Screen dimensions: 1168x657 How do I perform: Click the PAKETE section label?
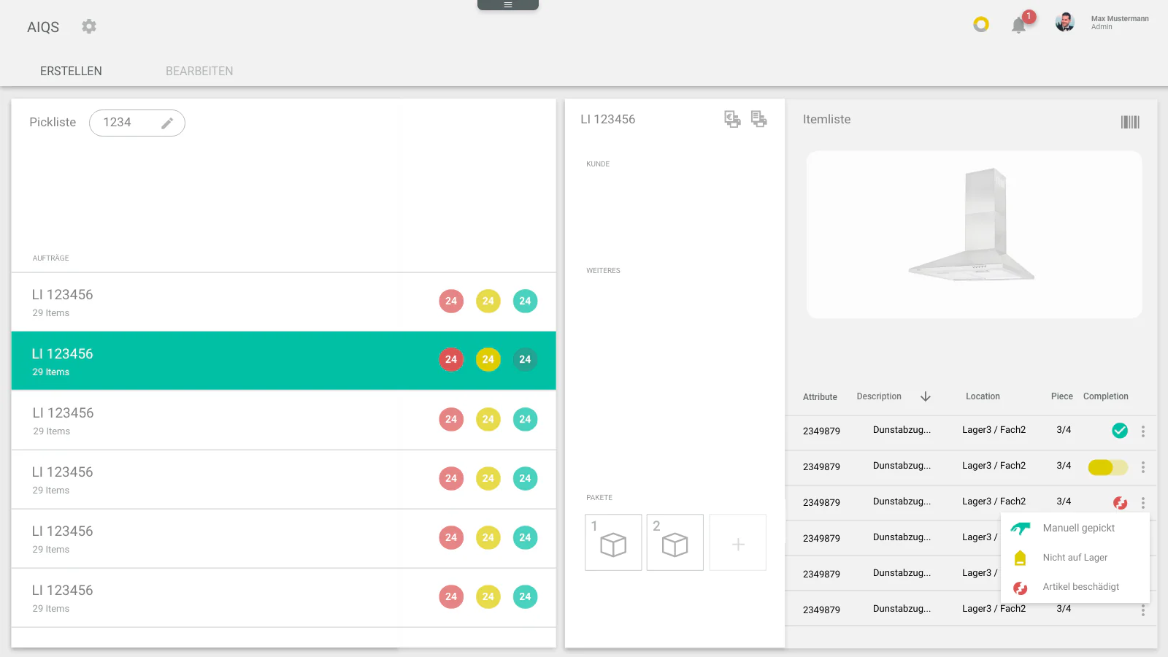pos(599,498)
